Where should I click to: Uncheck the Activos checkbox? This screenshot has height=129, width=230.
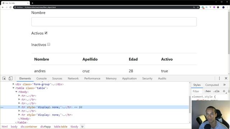click(x=46, y=33)
